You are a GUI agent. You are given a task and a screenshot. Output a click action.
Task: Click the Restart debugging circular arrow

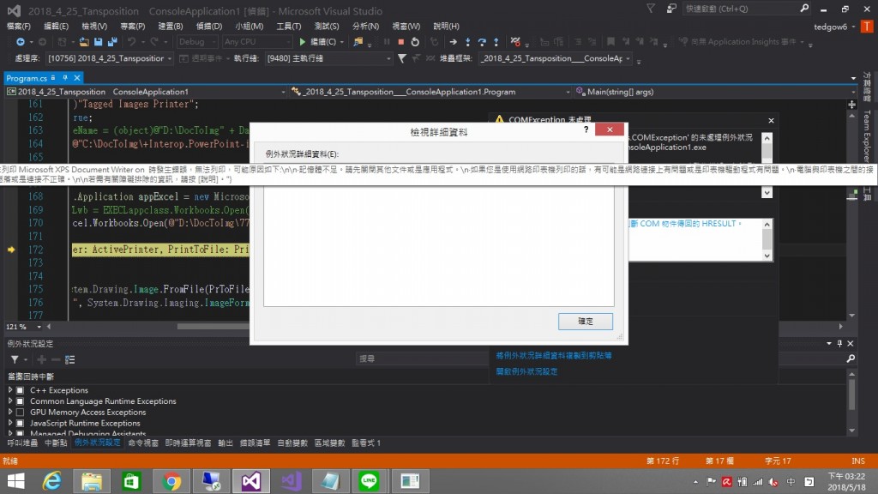(x=415, y=42)
